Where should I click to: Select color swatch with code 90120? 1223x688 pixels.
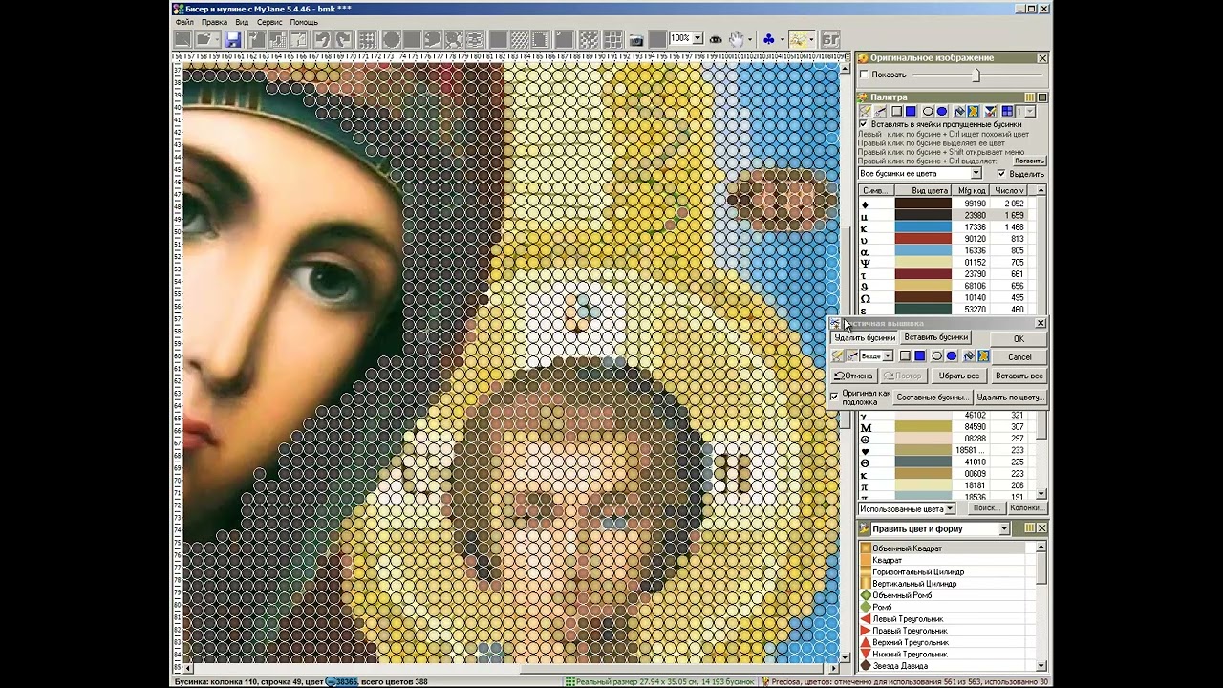tap(923, 239)
